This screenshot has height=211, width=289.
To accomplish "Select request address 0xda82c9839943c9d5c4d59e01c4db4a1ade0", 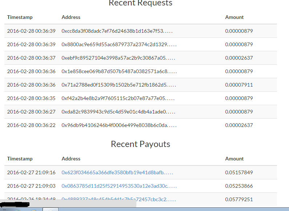I will [119, 112].
